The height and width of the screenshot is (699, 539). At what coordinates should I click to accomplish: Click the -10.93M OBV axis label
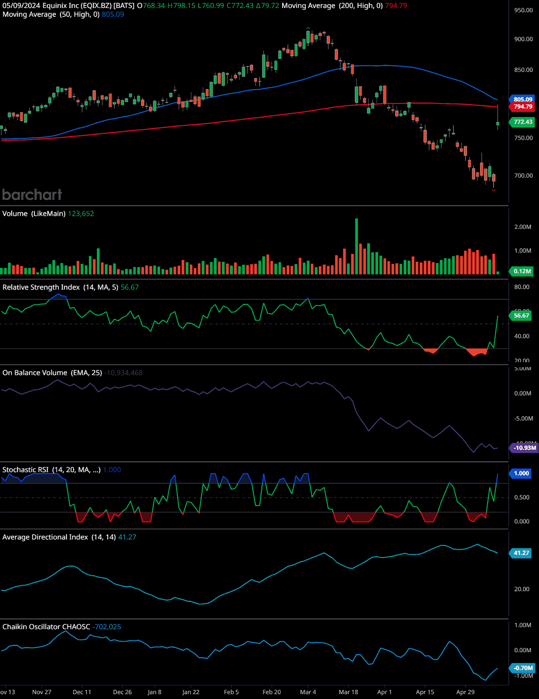524,448
